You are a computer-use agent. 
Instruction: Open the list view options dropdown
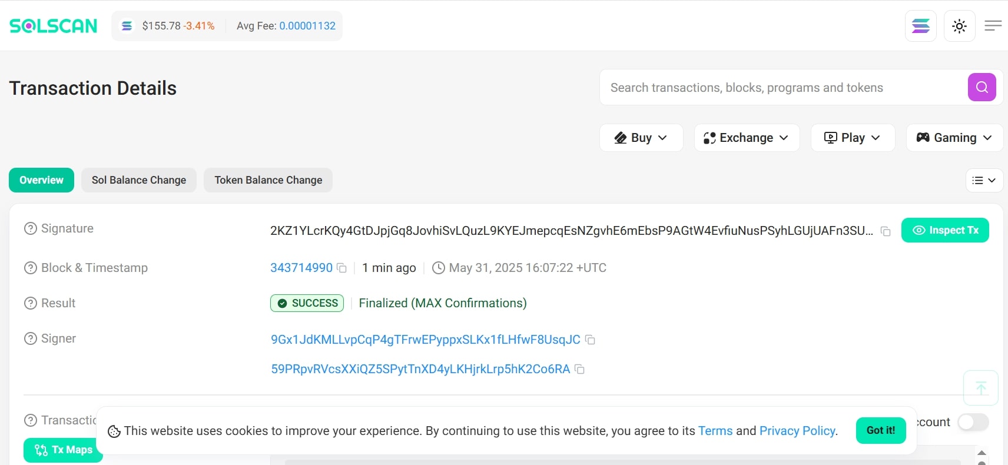click(984, 181)
